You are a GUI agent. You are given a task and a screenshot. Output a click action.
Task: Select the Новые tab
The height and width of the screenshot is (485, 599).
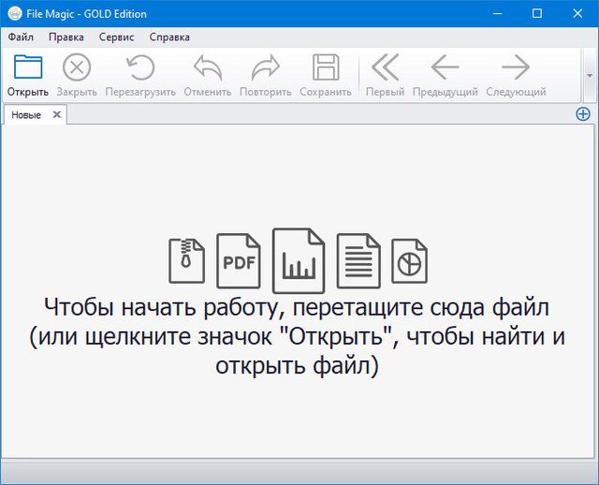click(26, 114)
